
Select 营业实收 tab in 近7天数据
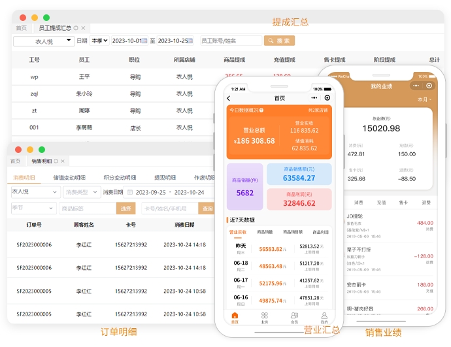(x=237, y=232)
